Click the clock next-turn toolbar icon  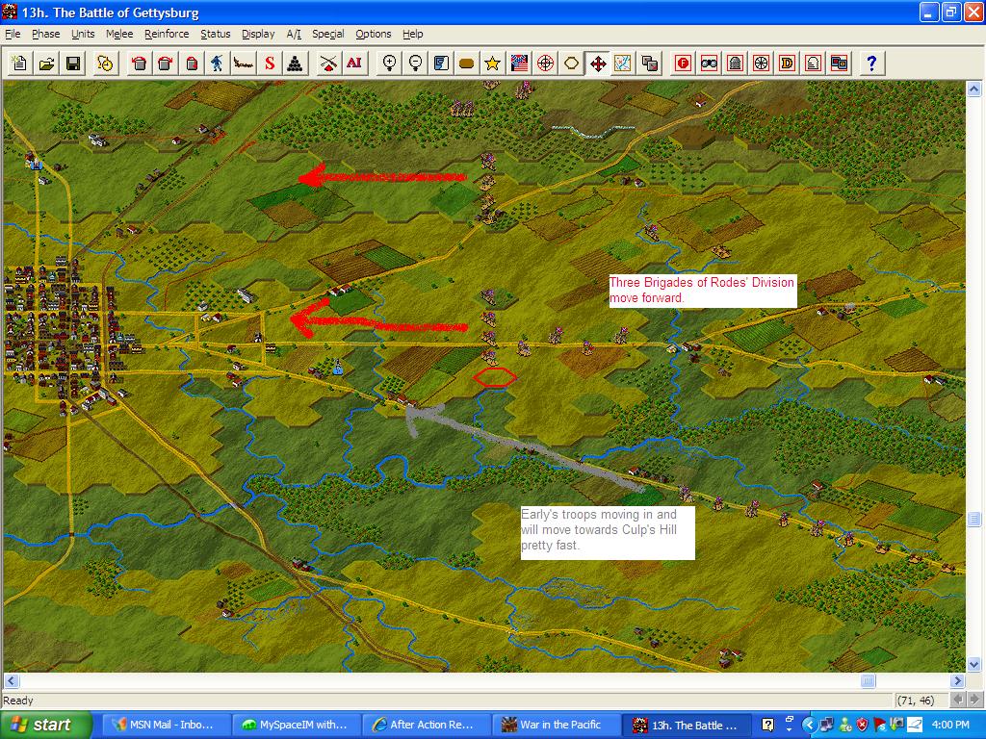pyautogui.click(x=106, y=63)
